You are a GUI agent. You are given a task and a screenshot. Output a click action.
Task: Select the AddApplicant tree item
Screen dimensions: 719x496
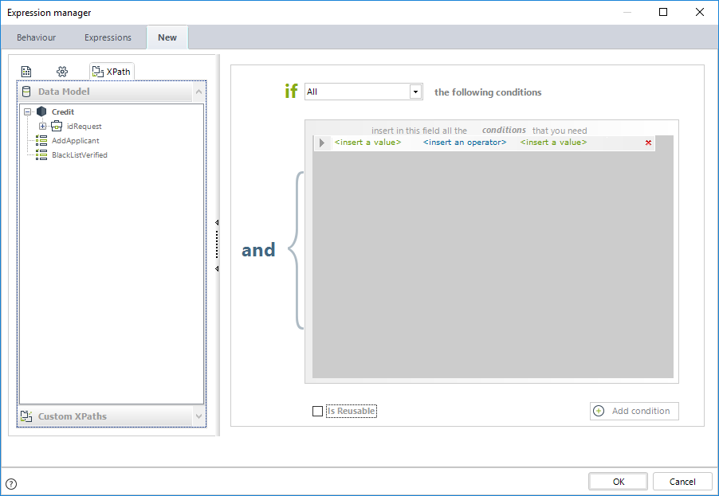75,141
